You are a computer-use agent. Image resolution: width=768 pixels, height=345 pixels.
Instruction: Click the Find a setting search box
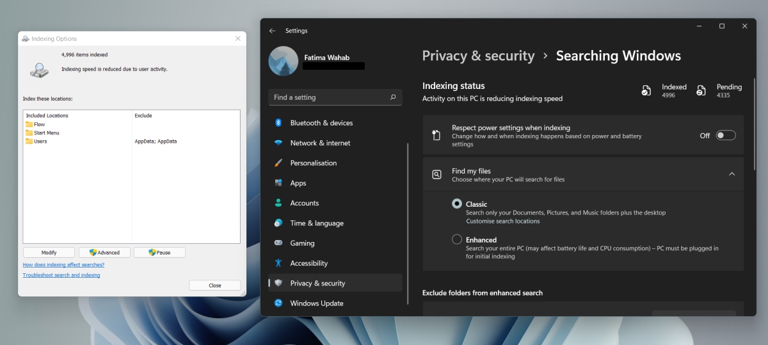(x=335, y=97)
